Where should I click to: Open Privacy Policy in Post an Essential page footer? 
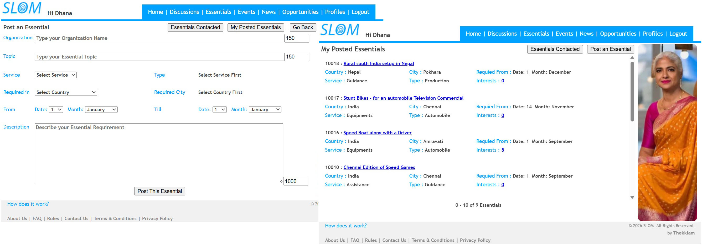point(157,219)
